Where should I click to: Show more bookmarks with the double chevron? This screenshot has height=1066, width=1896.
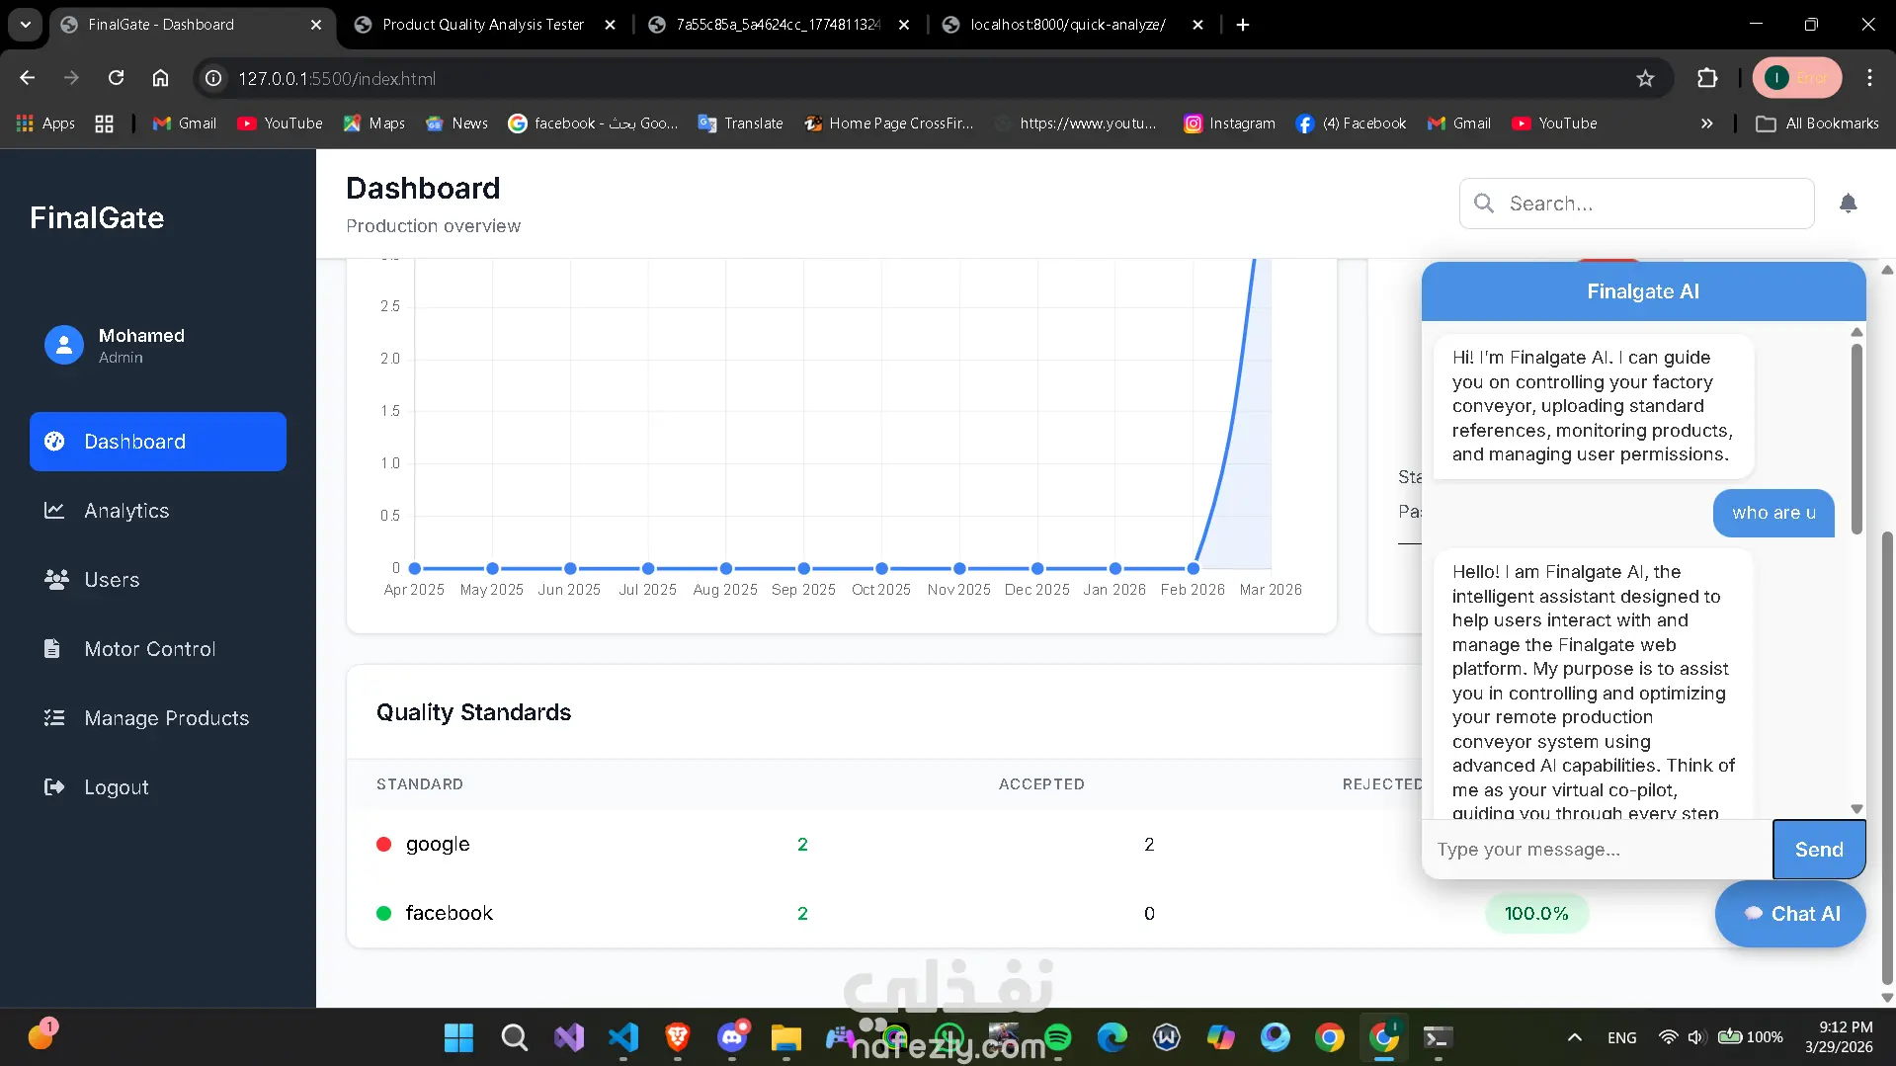tap(1706, 123)
